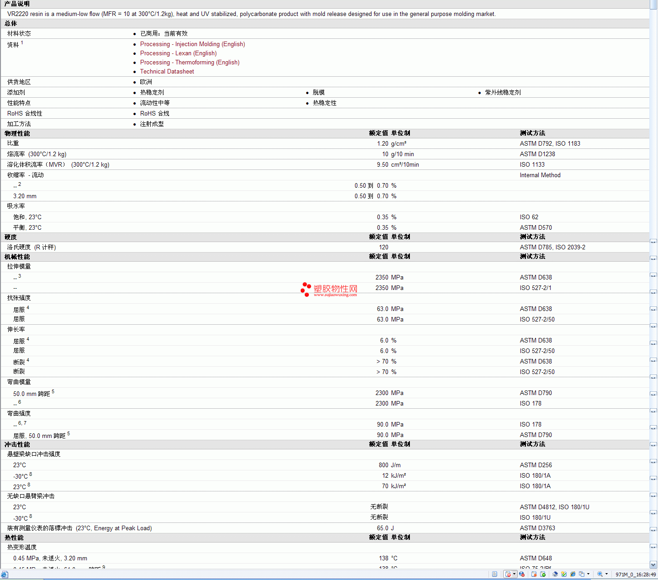Click the checklist icon in status bar
Image resolution: width=658 pixels, height=580 pixels.
pyautogui.click(x=564, y=574)
